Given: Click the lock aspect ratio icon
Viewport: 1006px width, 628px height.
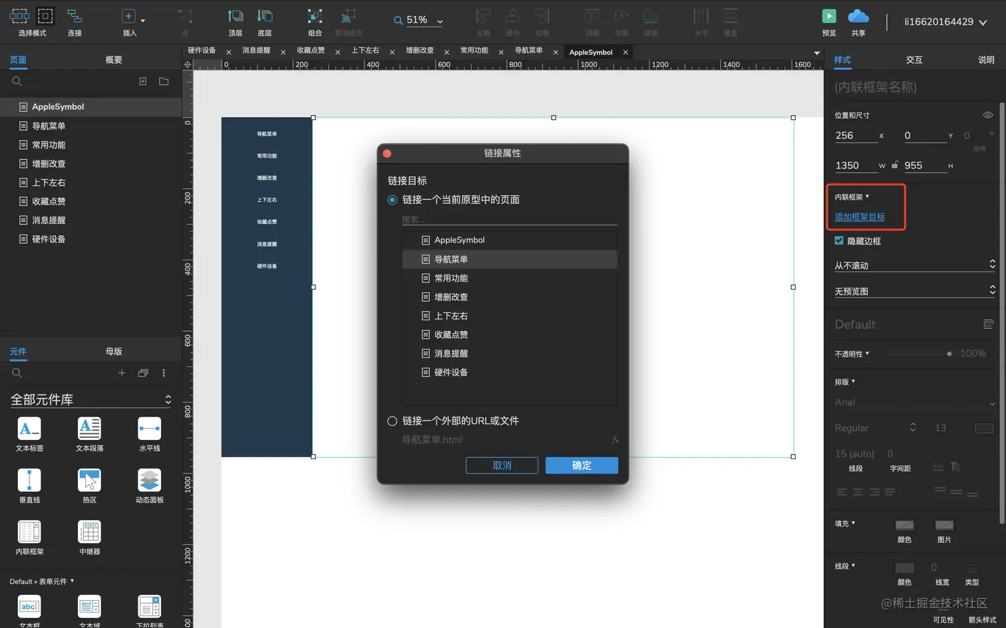Looking at the screenshot, I should tap(895, 165).
